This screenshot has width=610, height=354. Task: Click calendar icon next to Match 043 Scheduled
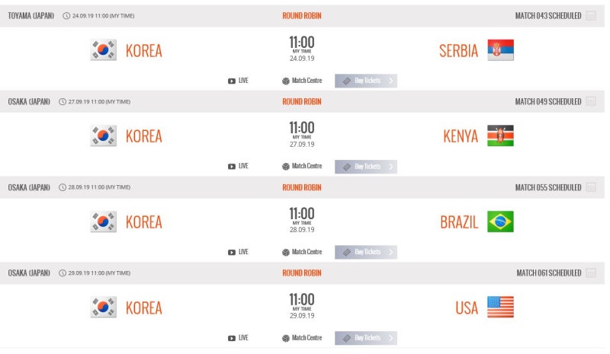pos(590,16)
